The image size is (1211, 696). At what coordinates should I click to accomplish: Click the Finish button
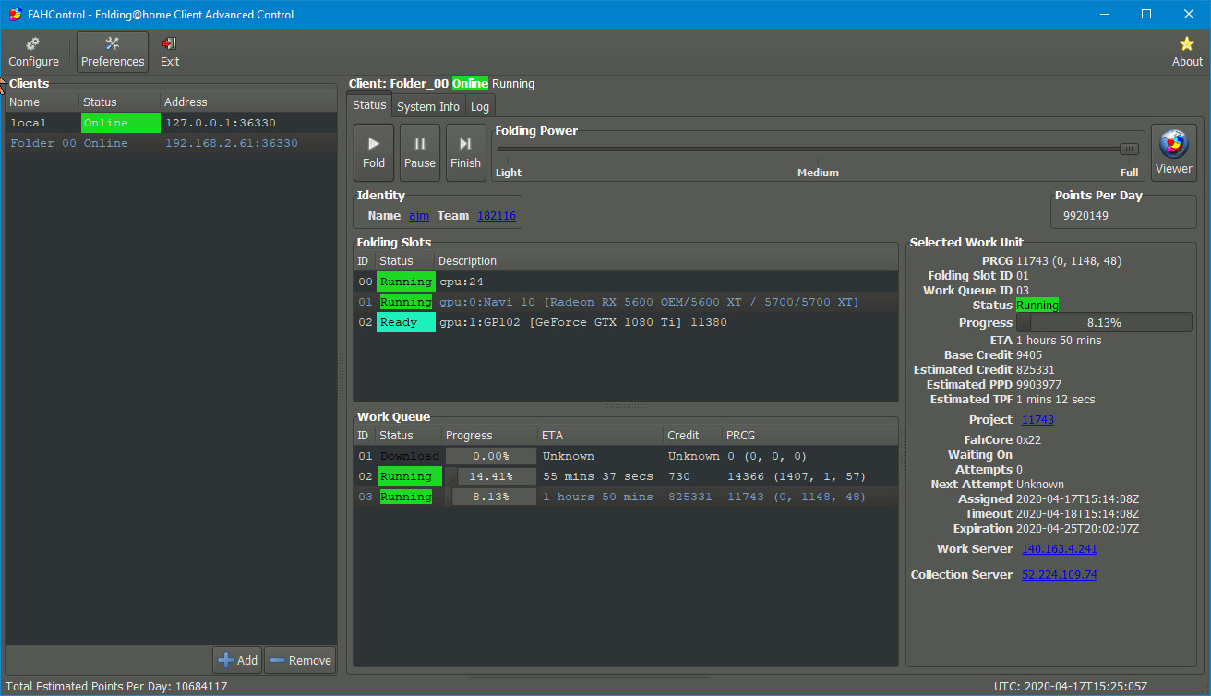(465, 152)
